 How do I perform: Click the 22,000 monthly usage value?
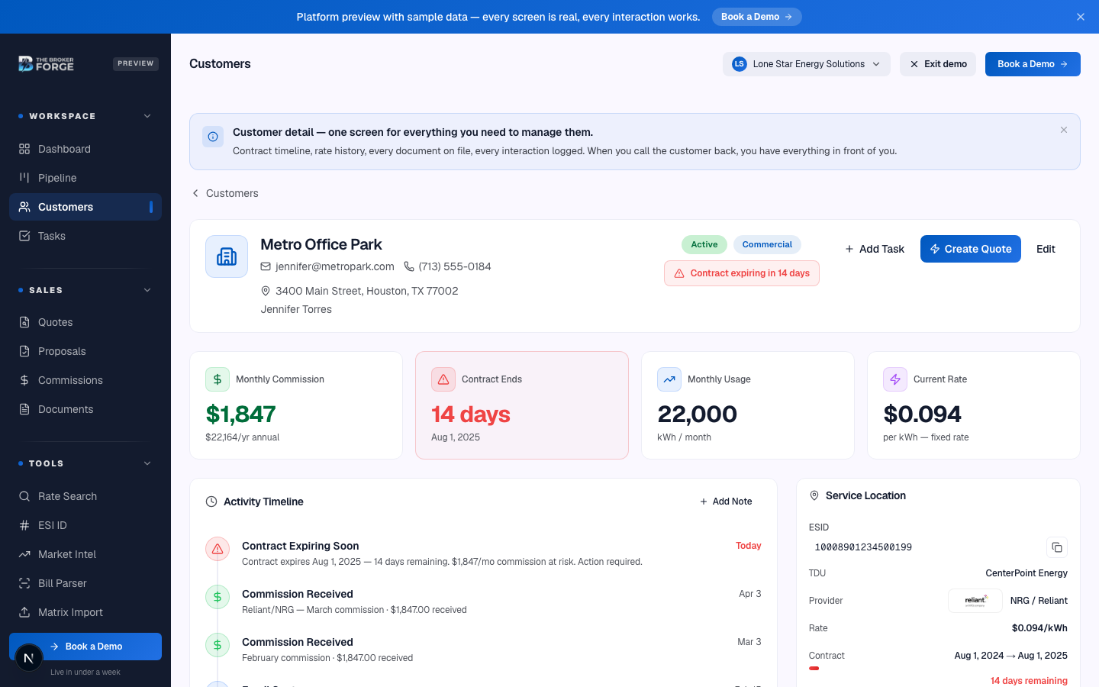point(697,414)
